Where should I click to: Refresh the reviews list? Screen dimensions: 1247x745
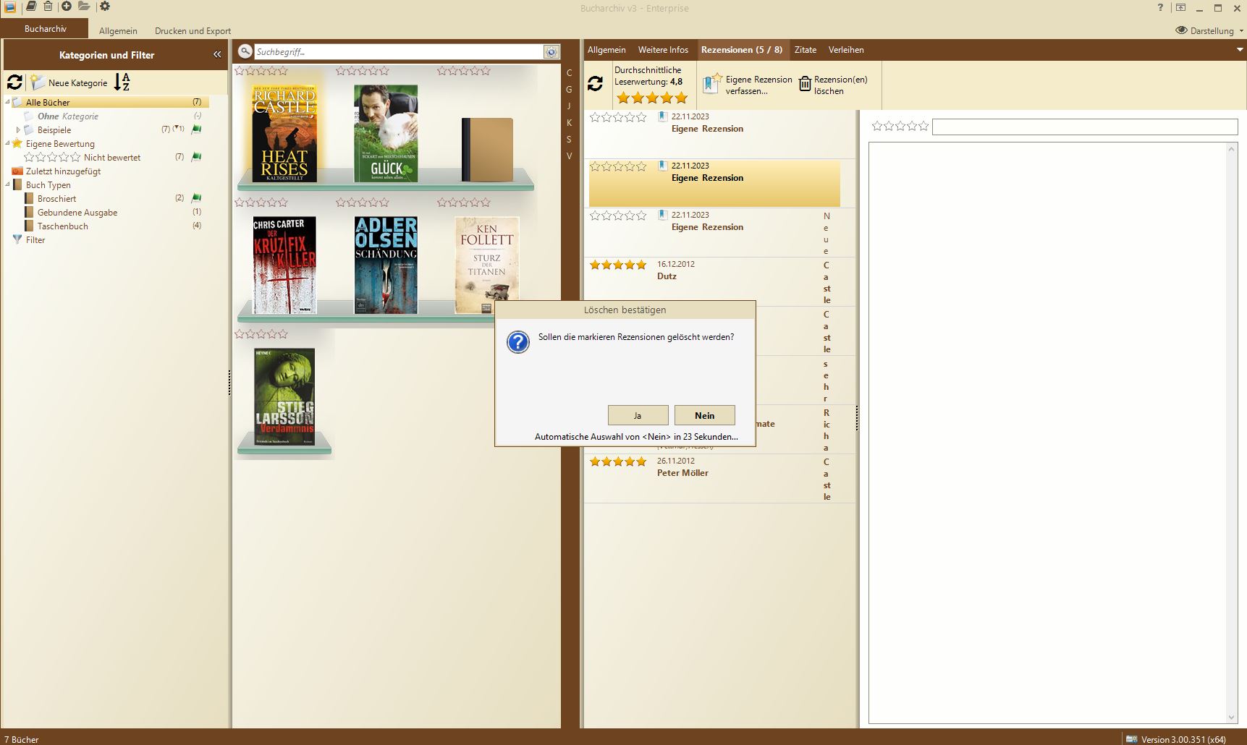pos(595,84)
